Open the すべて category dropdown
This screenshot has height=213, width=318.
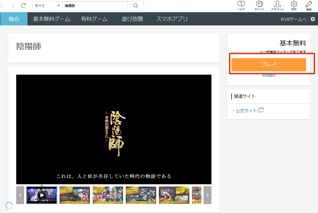click(47, 6)
